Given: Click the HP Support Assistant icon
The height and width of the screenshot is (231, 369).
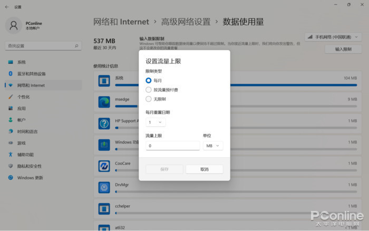Looking at the screenshot, I should tap(104, 123).
